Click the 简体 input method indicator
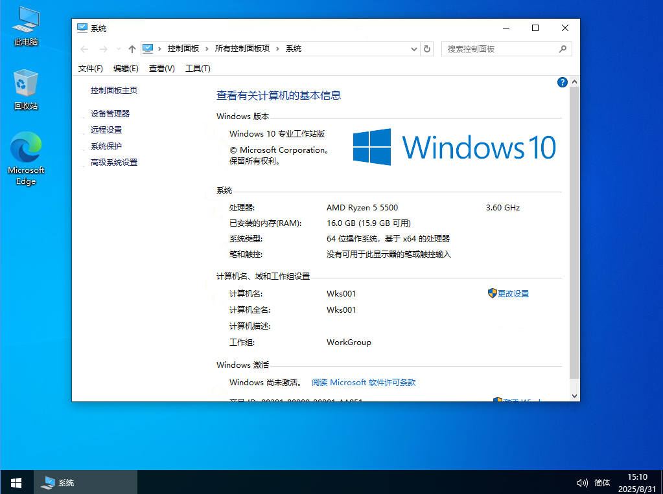 (602, 482)
